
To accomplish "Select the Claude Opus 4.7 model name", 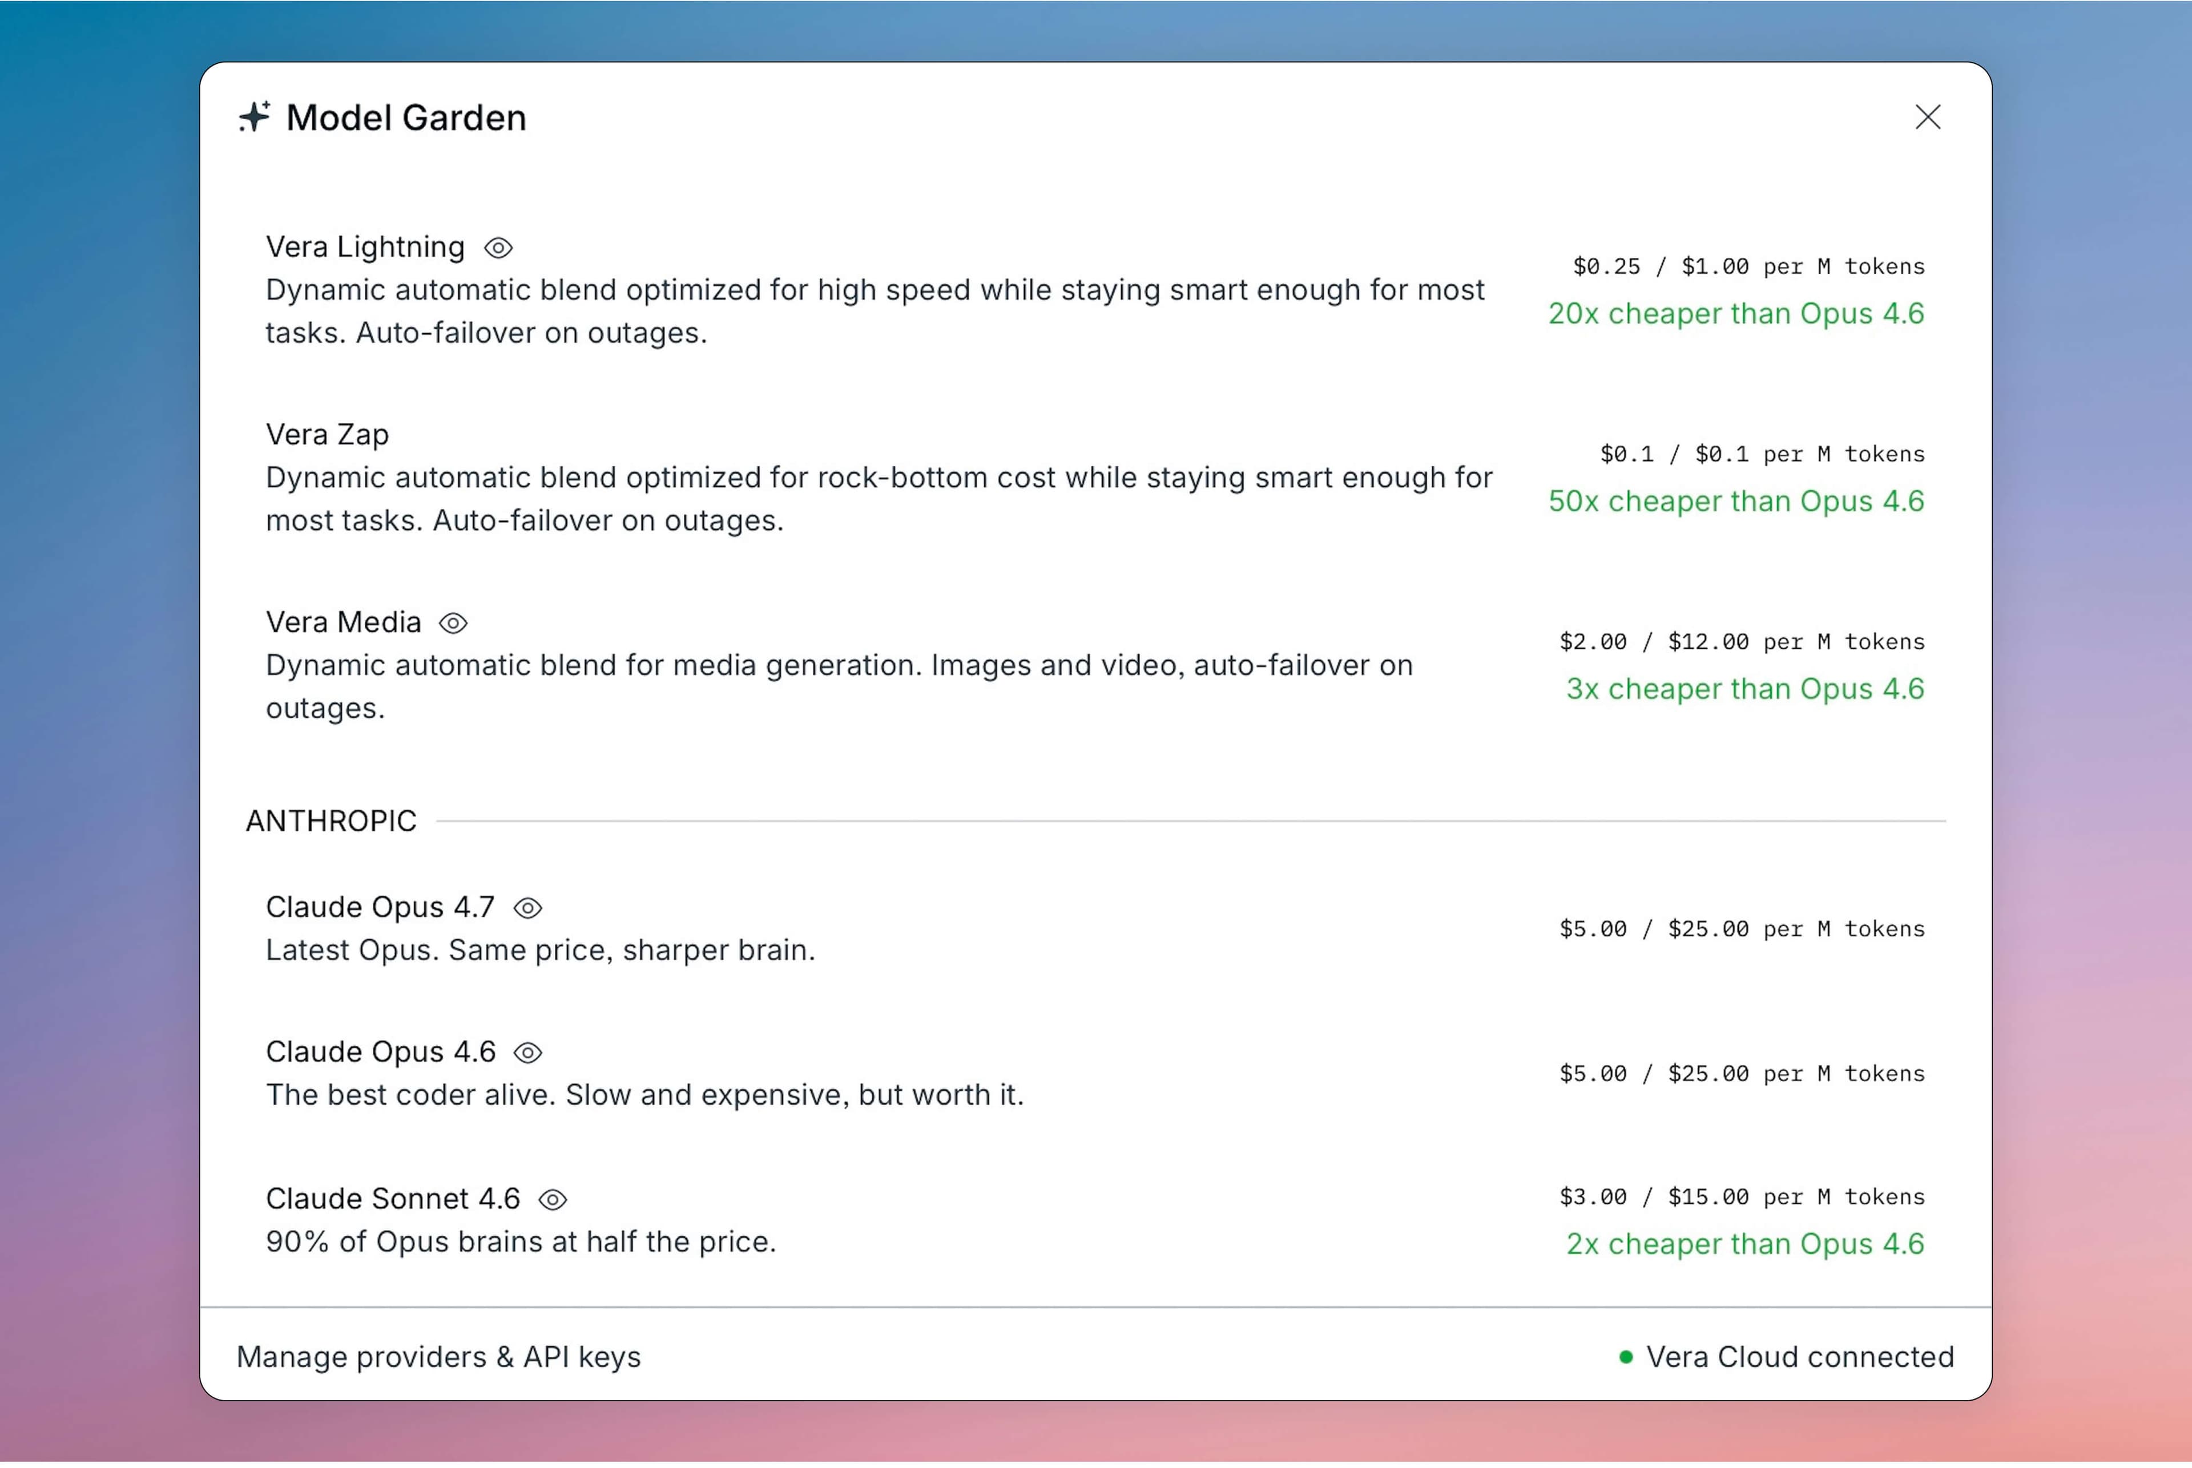I will [x=380, y=907].
